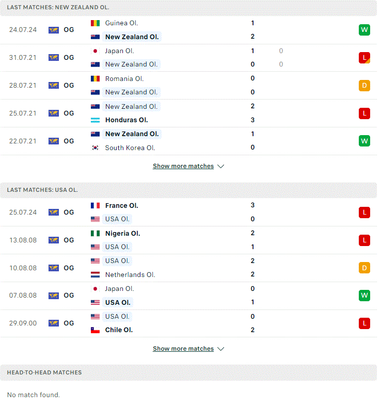Click the Chile Ol. flag icon
This screenshot has width=381, height=408.
[95, 330]
